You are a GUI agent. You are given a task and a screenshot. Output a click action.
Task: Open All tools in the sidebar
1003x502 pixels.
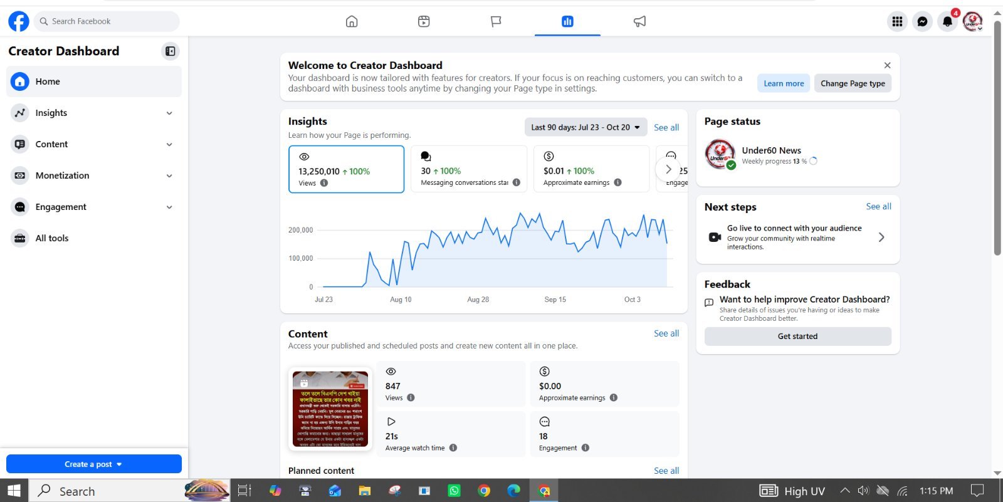(94, 238)
